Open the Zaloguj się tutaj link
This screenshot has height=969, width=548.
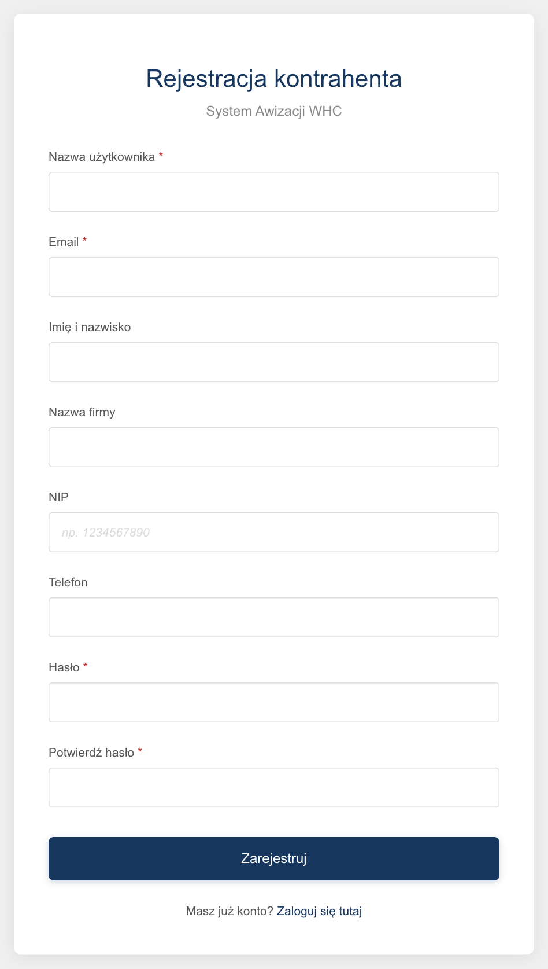pos(319,911)
